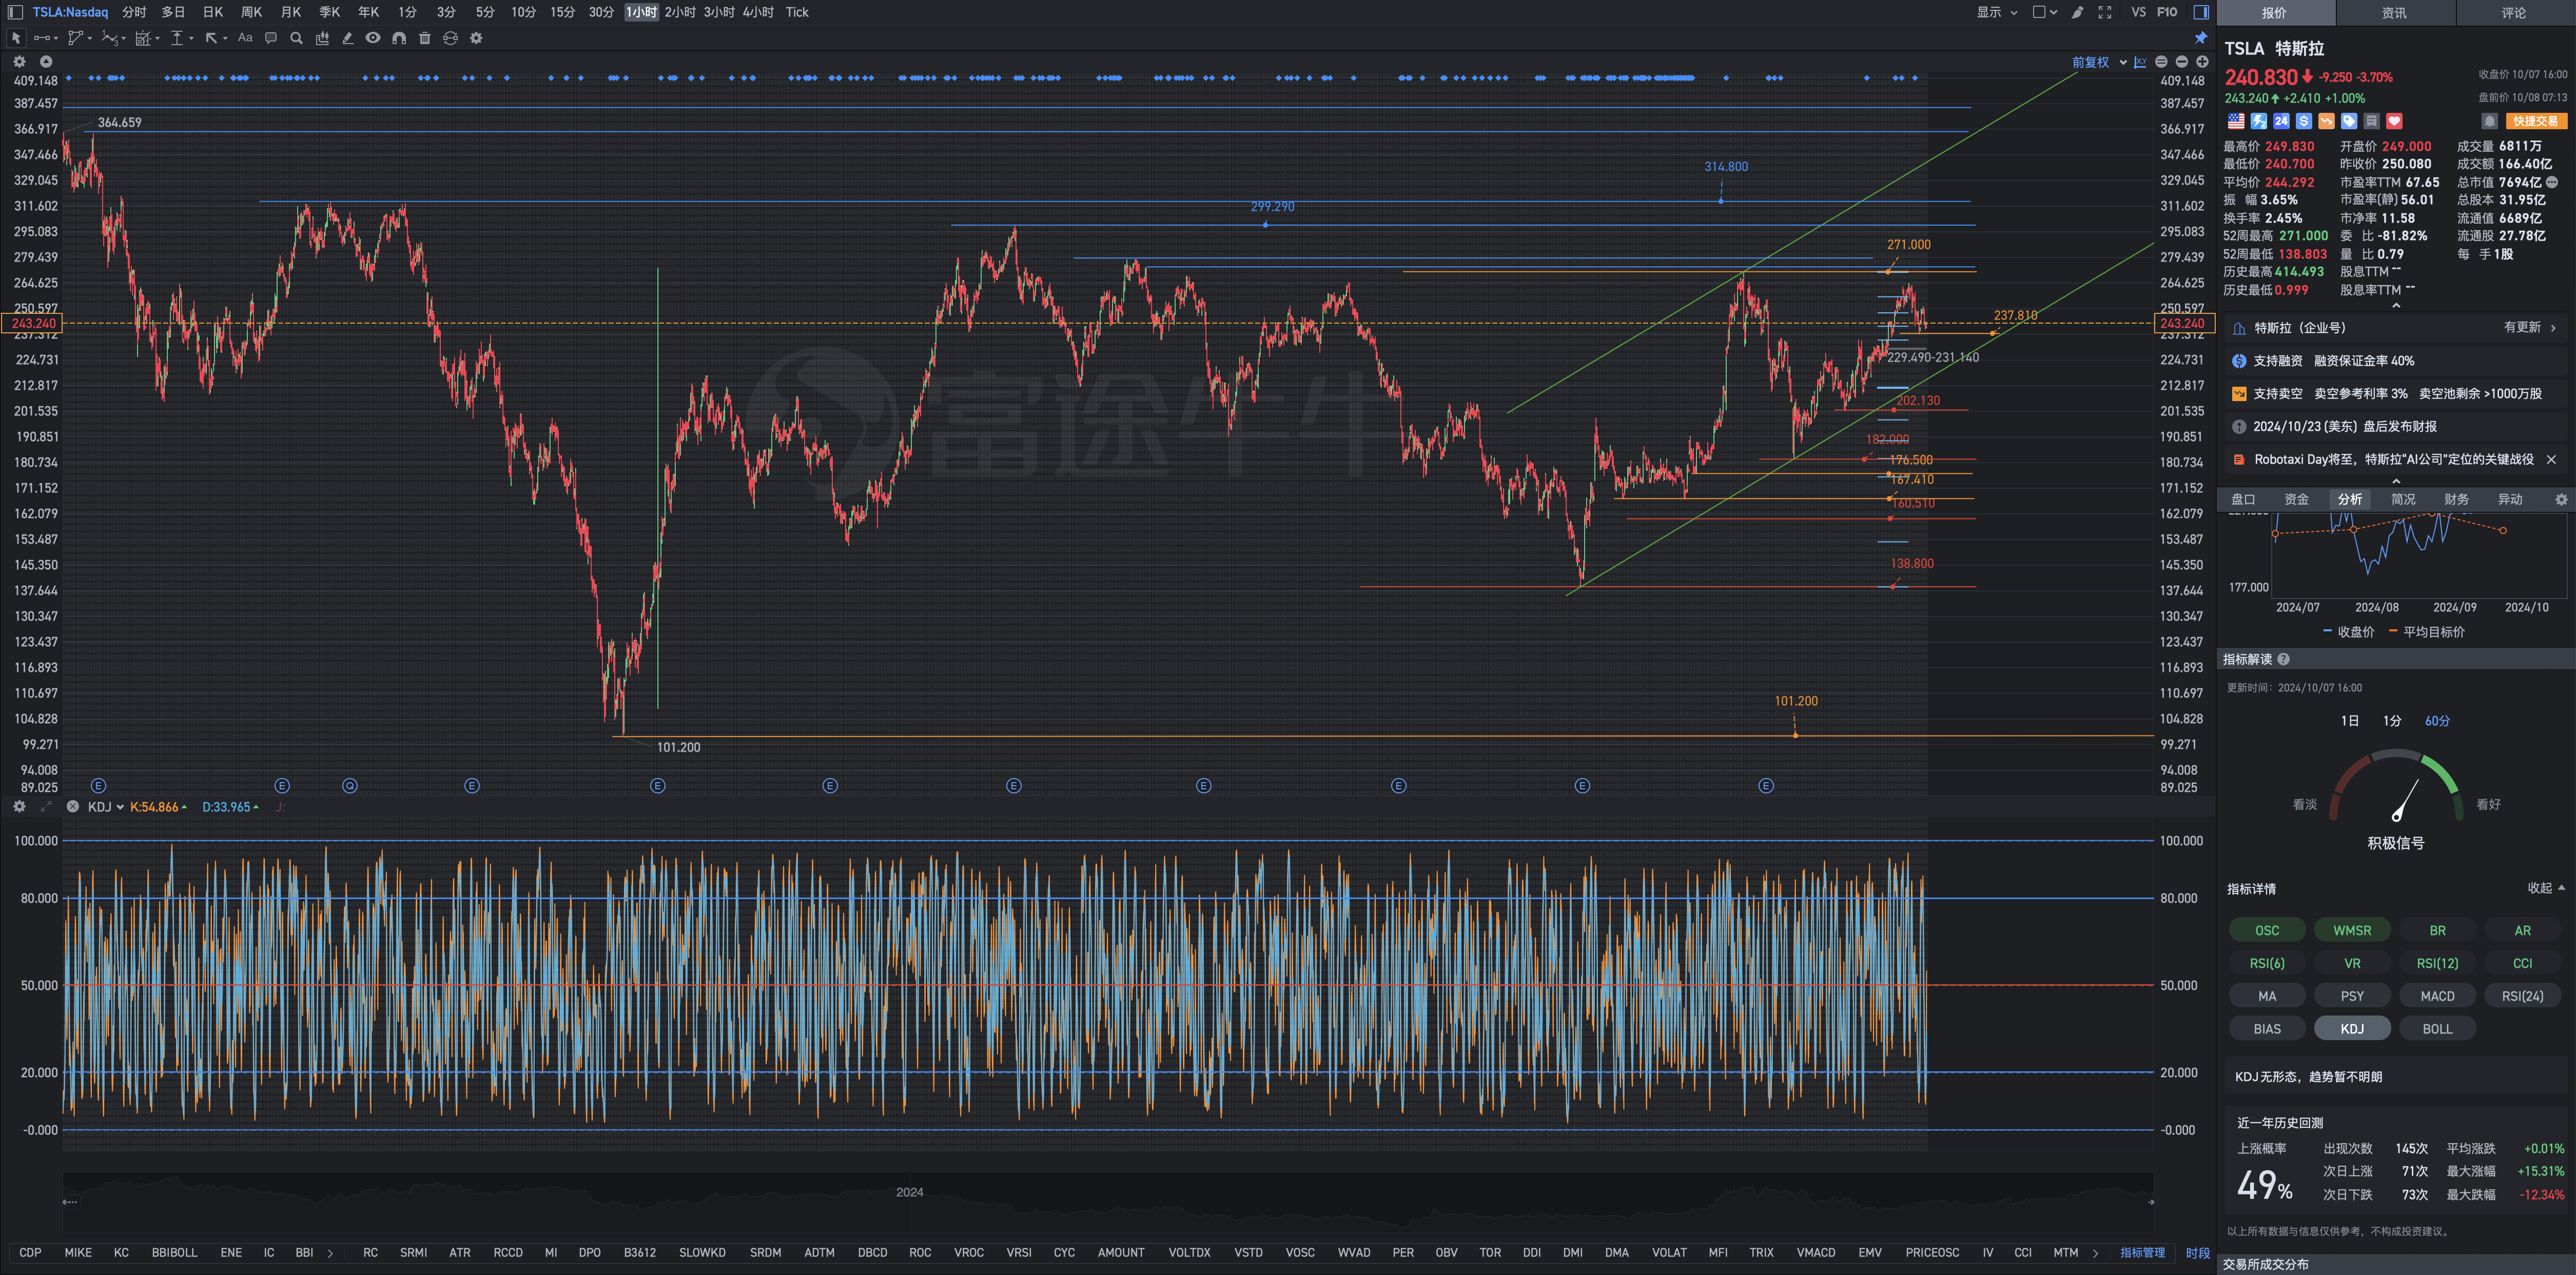This screenshot has width=2576, height=1275.
Task: Click the 24-hour trading icon
Action: [x=2281, y=121]
